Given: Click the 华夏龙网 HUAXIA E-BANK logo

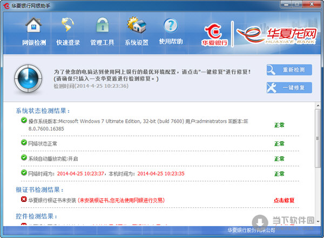Looking at the screenshot, I should tap(276, 34).
